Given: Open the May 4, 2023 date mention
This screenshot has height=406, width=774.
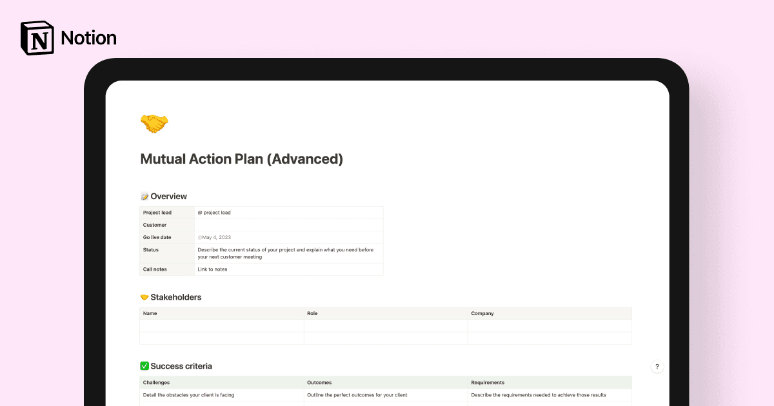Looking at the screenshot, I should (x=213, y=237).
